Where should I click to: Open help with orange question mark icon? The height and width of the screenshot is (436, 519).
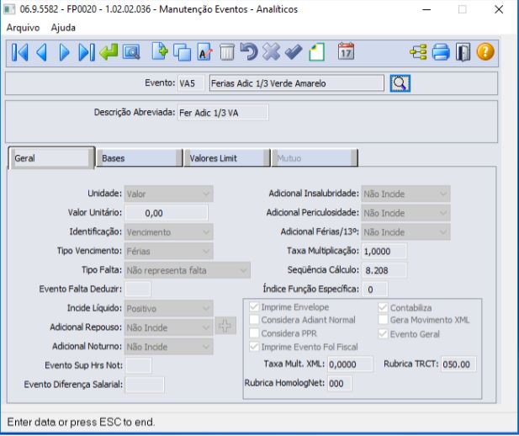(485, 51)
